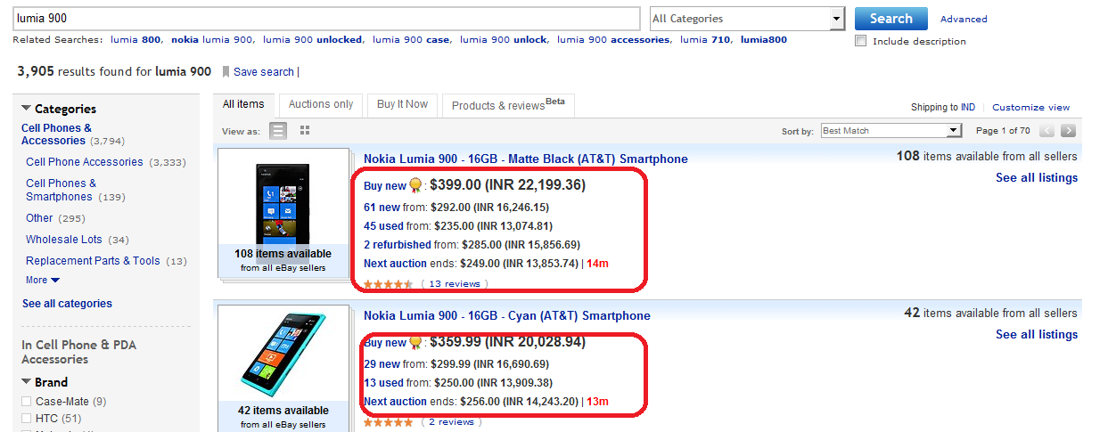
Task: Click the blue Search button
Action: tap(891, 19)
